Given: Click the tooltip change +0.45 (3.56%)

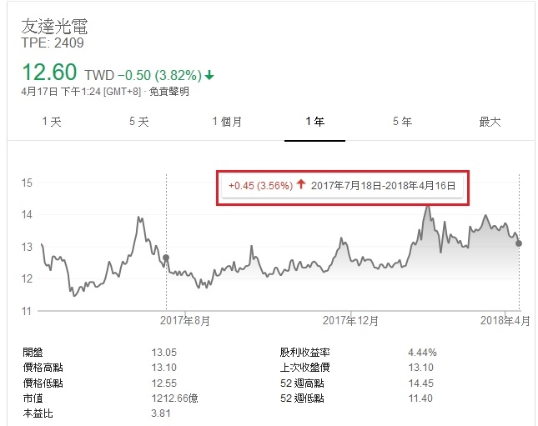Looking at the screenshot, I should pyautogui.click(x=261, y=186).
